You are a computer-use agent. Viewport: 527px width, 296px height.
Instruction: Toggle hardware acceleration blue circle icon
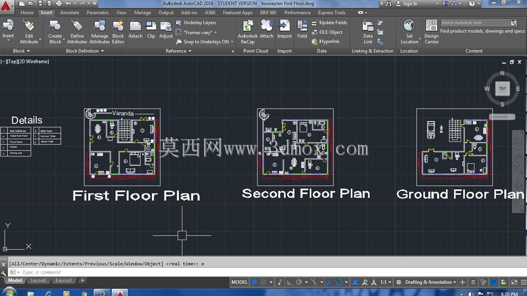coord(494,282)
